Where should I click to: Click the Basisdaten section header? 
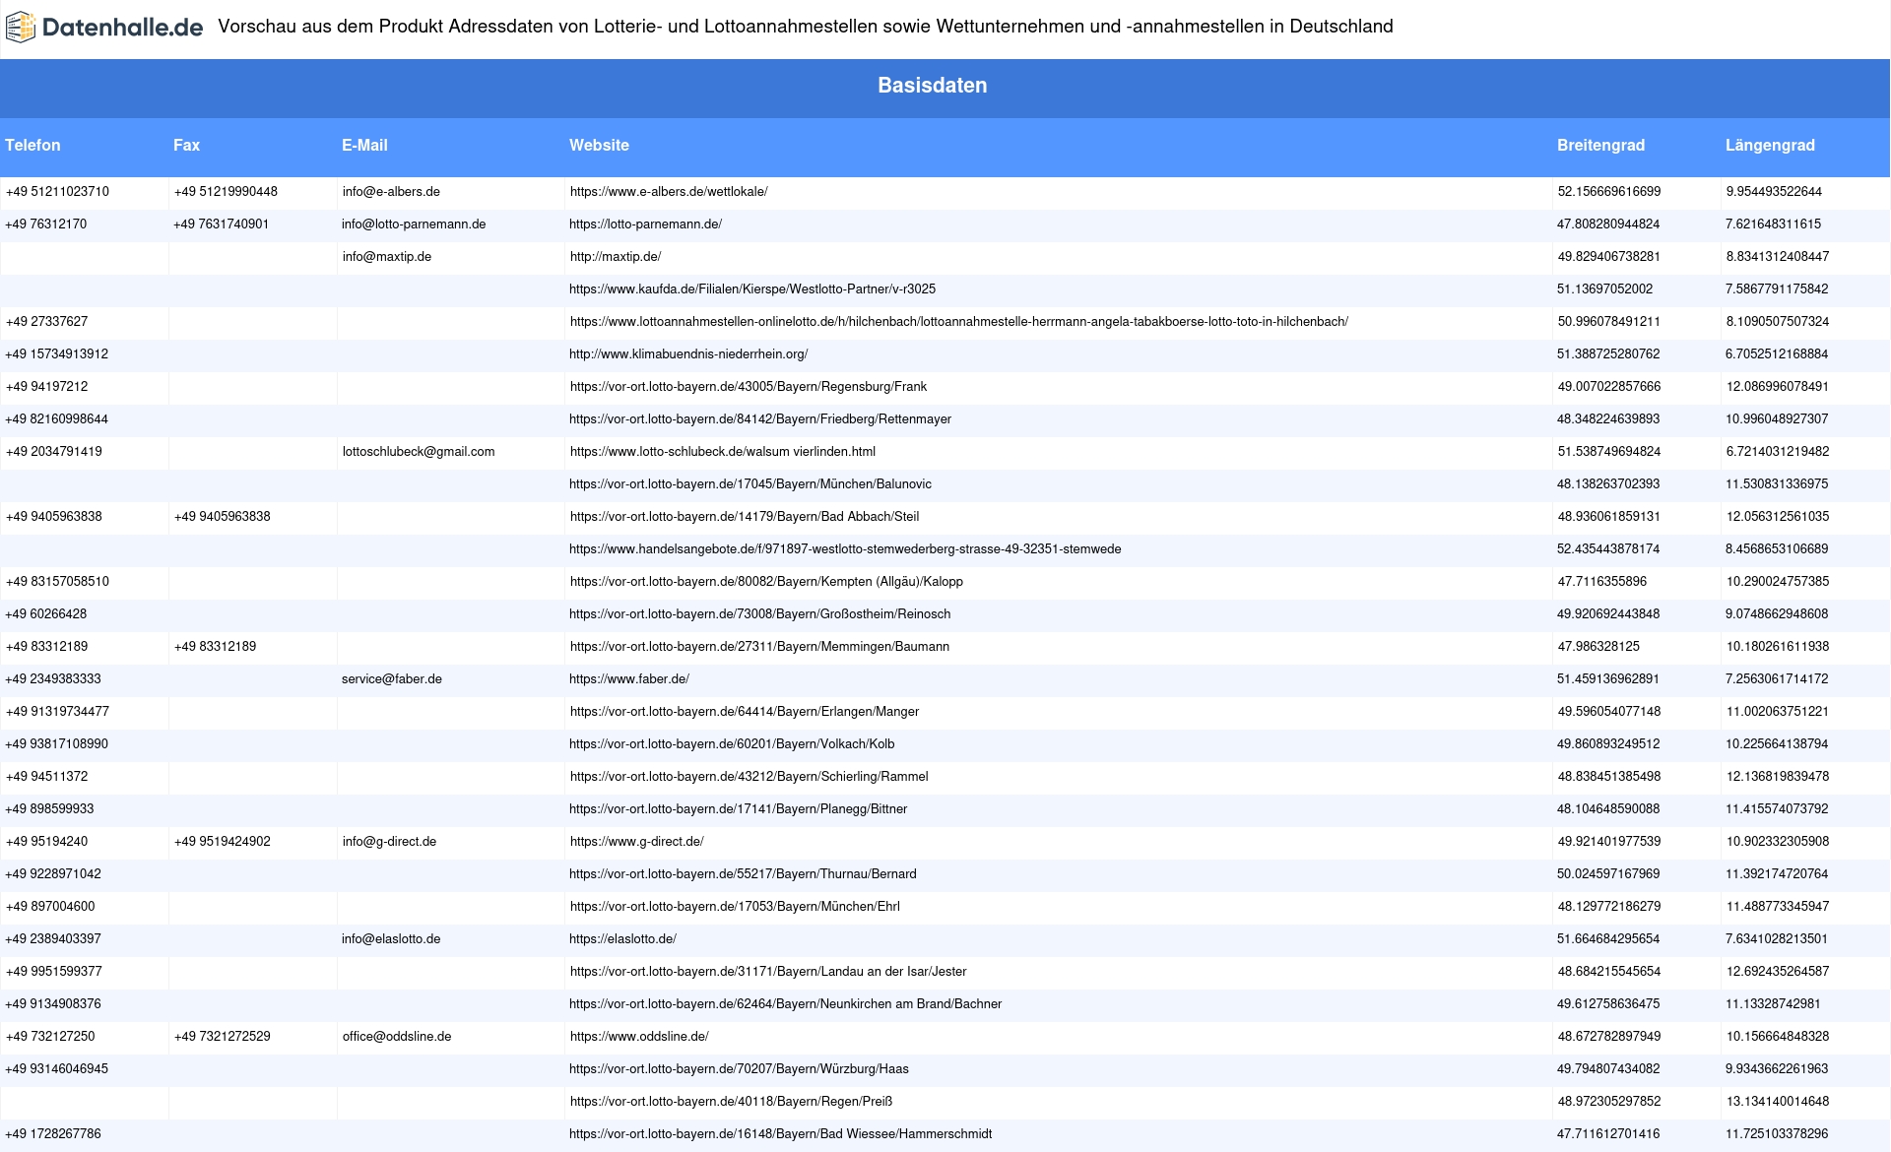click(x=933, y=86)
